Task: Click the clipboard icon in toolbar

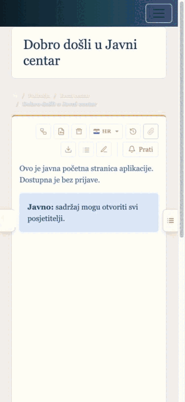Action: point(79,132)
